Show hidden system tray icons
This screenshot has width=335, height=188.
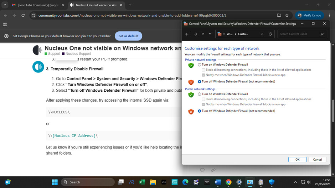tap(295, 182)
